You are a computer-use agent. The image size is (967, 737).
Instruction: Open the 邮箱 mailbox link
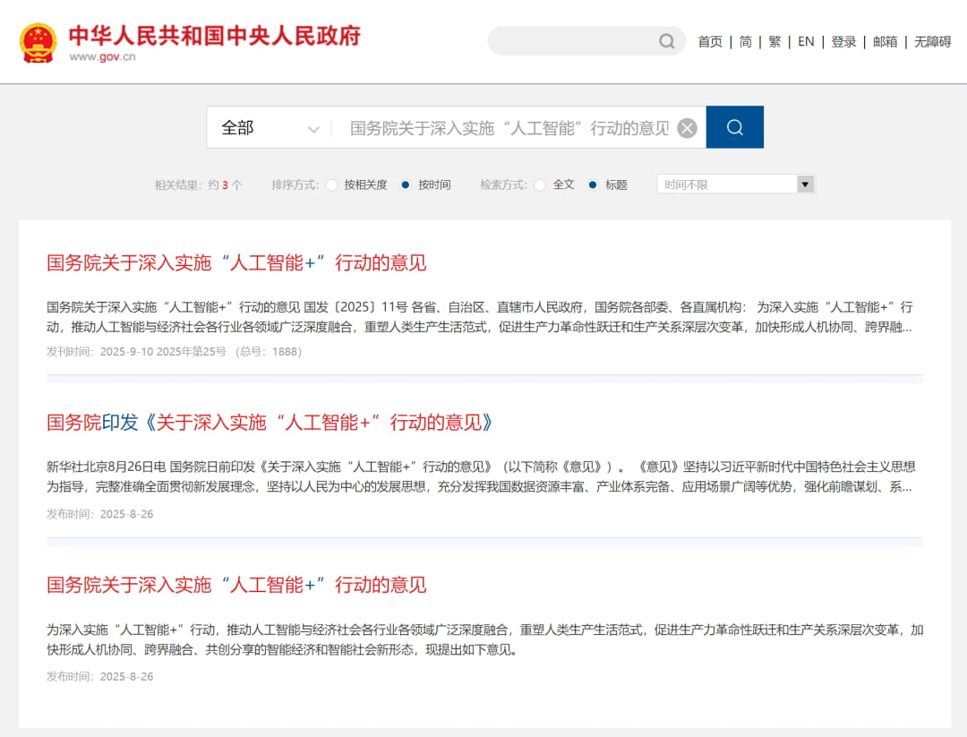[885, 42]
